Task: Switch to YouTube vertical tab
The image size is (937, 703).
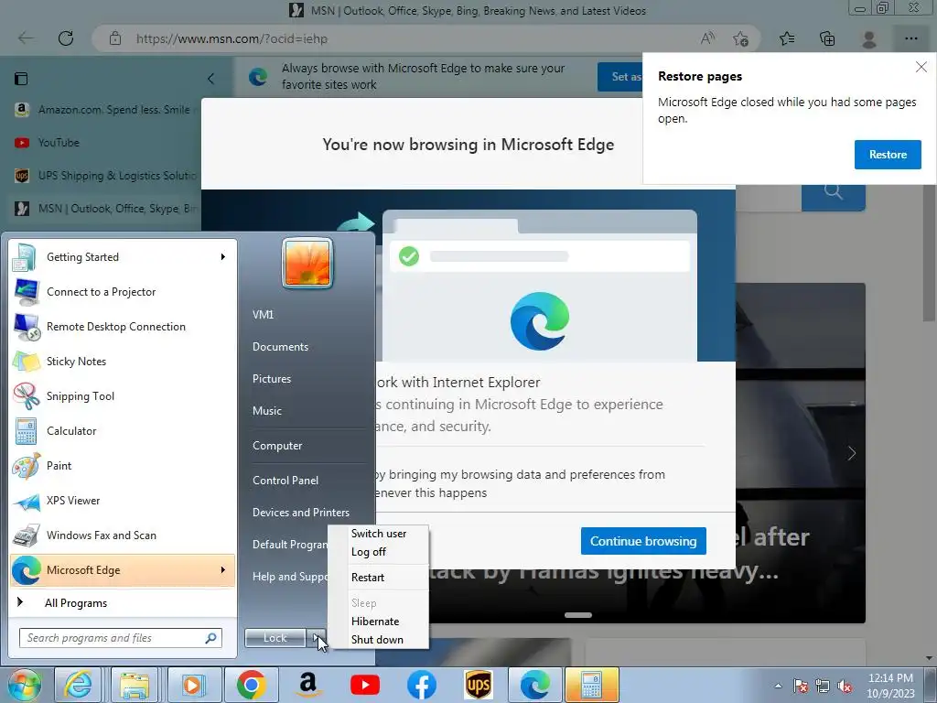Action: pyautogui.click(x=106, y=142)
